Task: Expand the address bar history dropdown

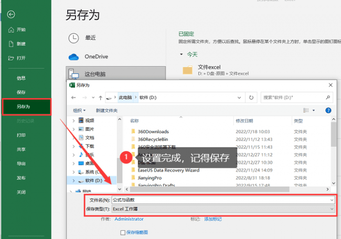Action: [239, 97]
